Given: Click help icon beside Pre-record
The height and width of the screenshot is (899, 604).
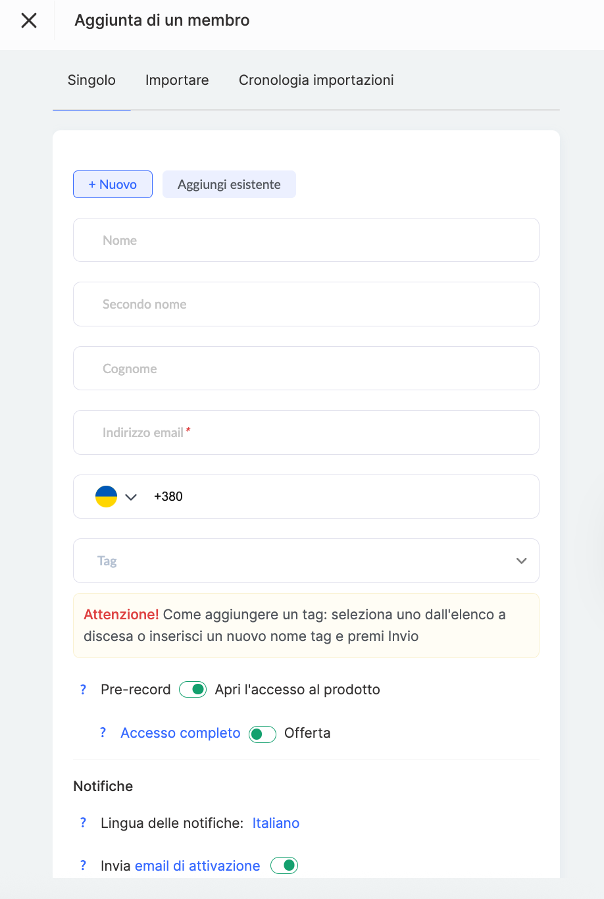Looking at the screenshot, I should tap(83, 690).
